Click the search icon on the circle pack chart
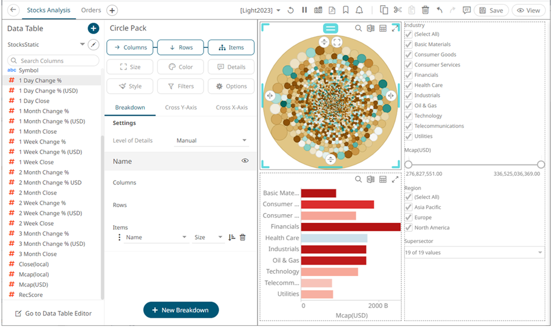The width and height of the screenshot is (551, 327). pos(358,28)
